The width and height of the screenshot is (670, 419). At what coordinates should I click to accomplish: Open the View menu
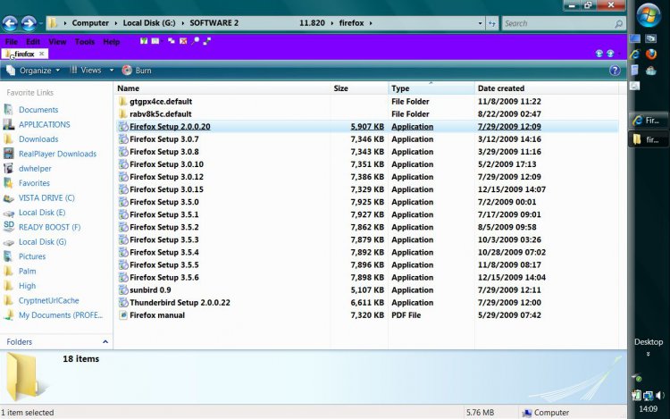coord(57,42)
